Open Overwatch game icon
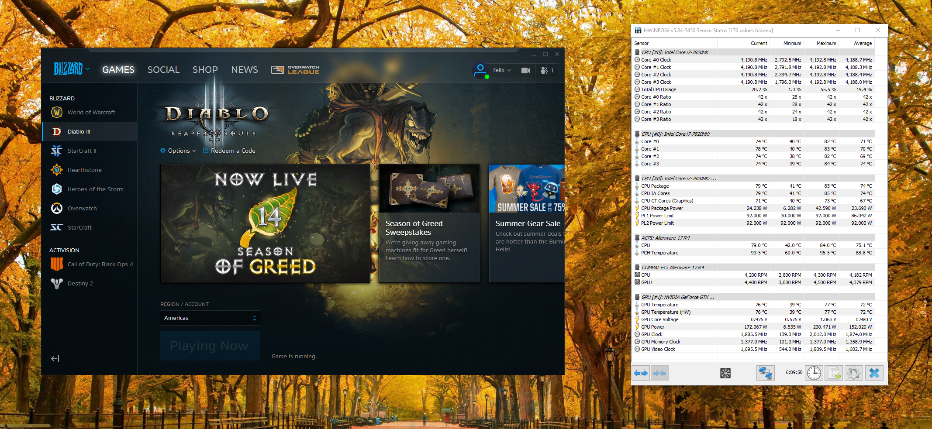The height and width of the screenshot is (429, 932). [57, 208]
